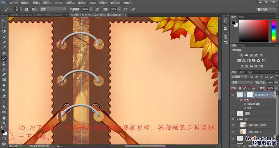Viewport: 279px width, 148px height.
Task: Toggle lock all (padlock) icon
Action: (253, 88)
